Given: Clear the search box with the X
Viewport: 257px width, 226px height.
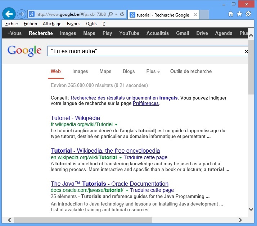Looking at the screenshot, I should click(x=246, y=51).
